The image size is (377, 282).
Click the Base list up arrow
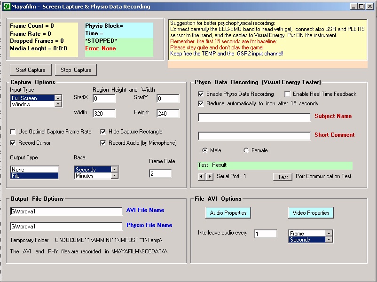(x=114, y=169)
